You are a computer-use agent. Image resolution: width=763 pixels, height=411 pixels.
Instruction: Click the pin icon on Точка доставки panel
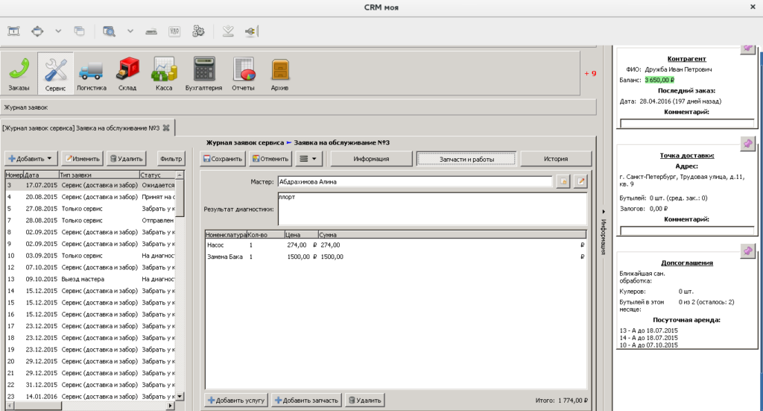[x=747, y=143]
